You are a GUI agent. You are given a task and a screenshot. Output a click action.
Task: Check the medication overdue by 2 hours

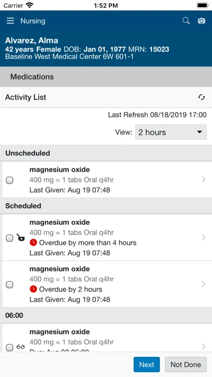coord(9,285)
